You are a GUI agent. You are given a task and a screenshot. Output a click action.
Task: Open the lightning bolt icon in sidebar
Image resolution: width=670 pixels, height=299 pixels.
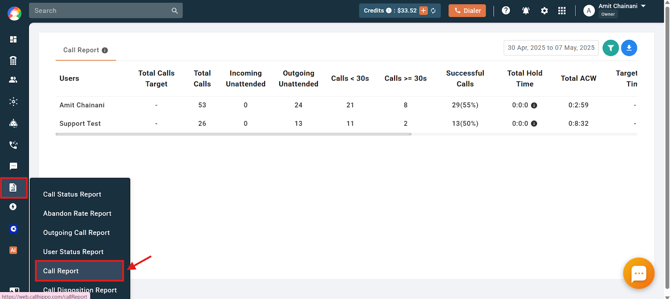tap(13, 207)
